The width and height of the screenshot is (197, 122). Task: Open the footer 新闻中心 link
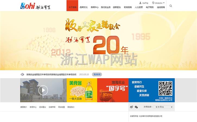33,107
